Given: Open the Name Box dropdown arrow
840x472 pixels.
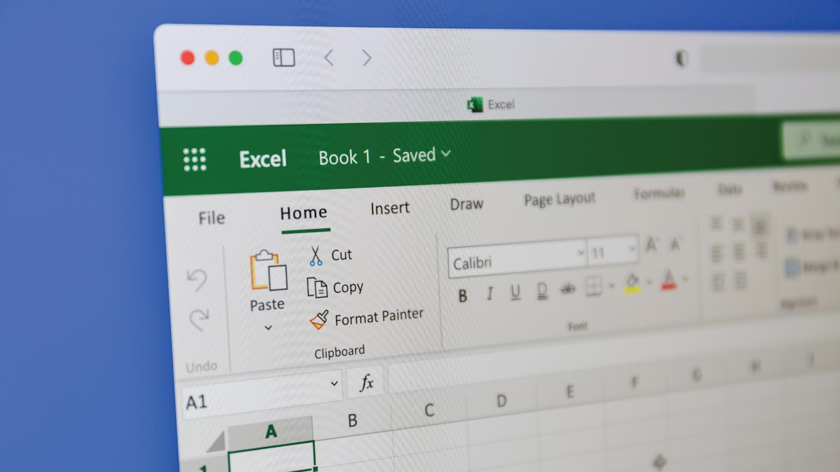Looking at the screenshot, I should [x=334, y=383].
